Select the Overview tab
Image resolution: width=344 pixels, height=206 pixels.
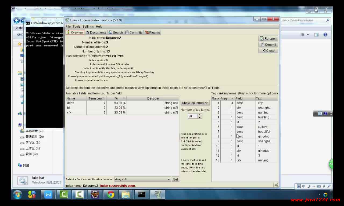click(x=75, y=32)
